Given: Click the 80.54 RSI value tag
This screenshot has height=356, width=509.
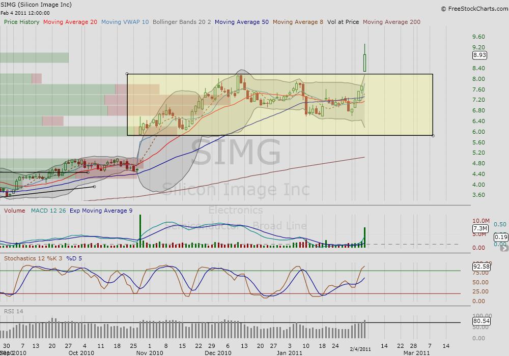Looking at the screenshot, I should pos(482,321).
